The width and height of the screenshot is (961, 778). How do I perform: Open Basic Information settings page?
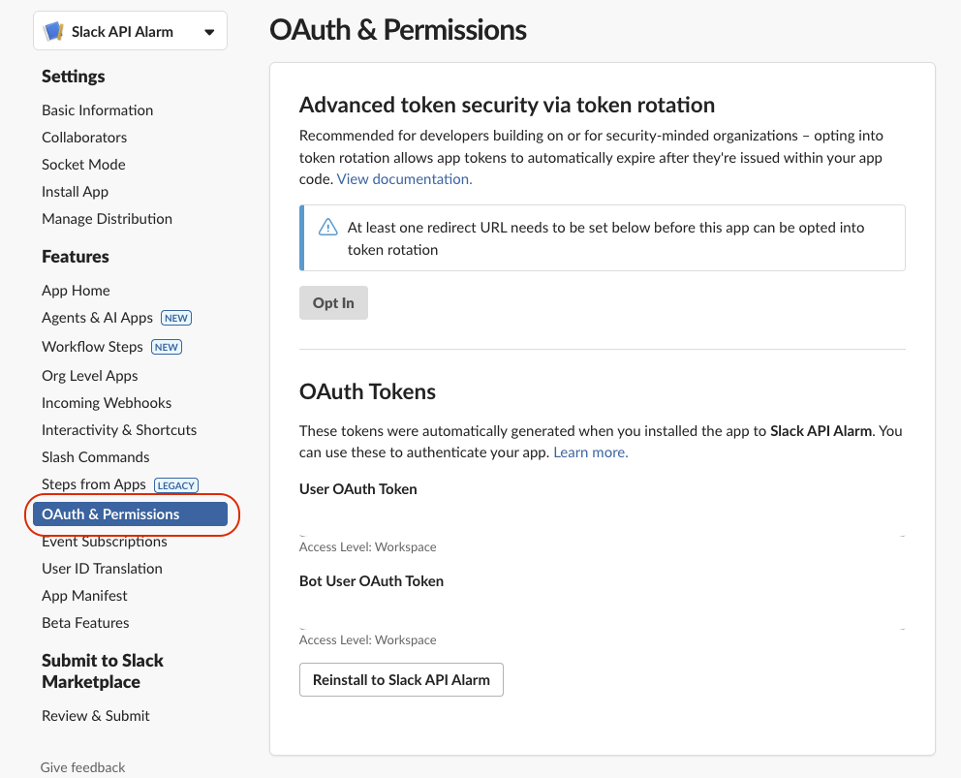pyautogui.click(x=98, y=110)
